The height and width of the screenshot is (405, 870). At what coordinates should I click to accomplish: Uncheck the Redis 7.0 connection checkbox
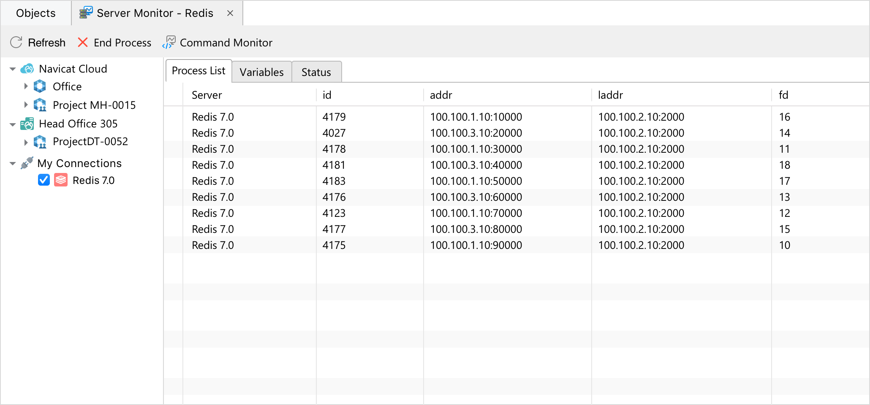pos(44,180)
